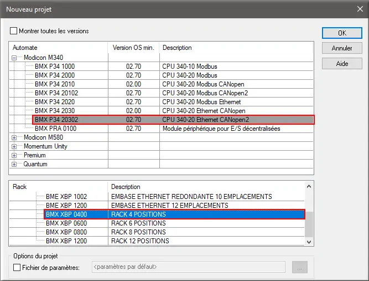
Task: Expand the Quantum node
Action: pos(14,164)
